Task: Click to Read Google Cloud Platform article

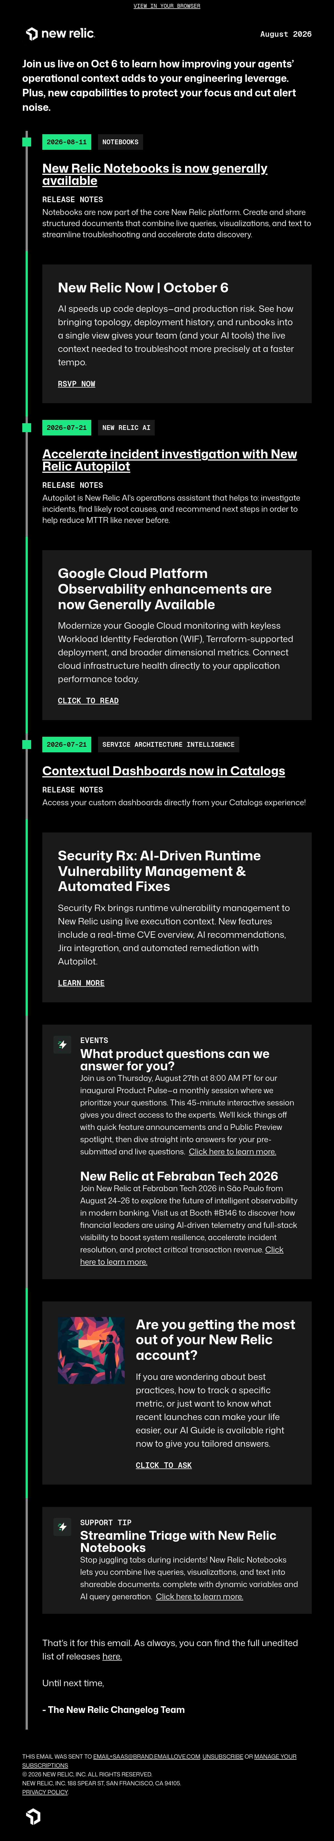Action: [x=88, y=700]
